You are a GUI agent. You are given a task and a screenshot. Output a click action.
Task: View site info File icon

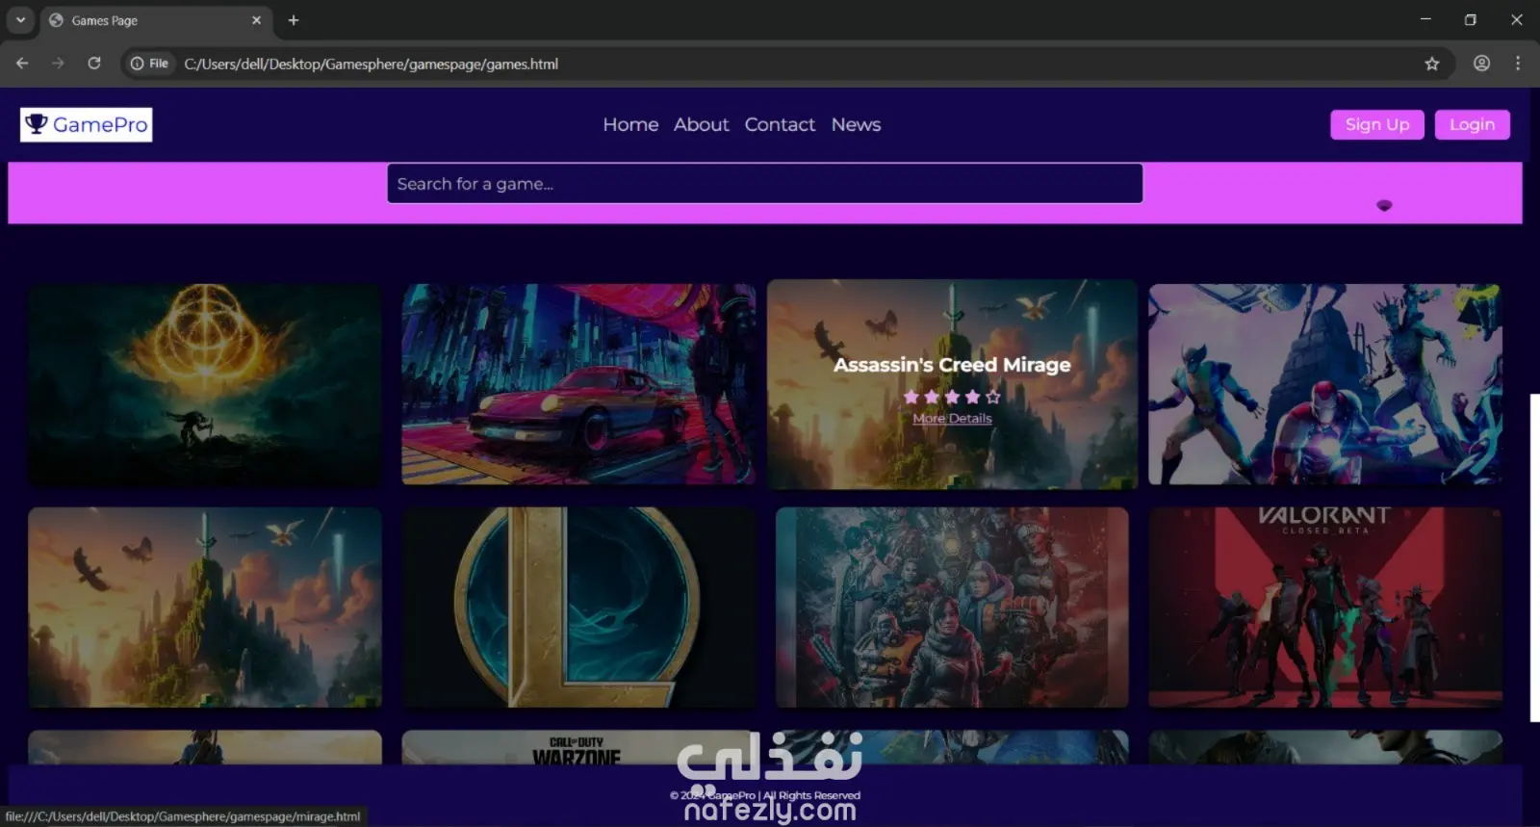tap(149, 64)
